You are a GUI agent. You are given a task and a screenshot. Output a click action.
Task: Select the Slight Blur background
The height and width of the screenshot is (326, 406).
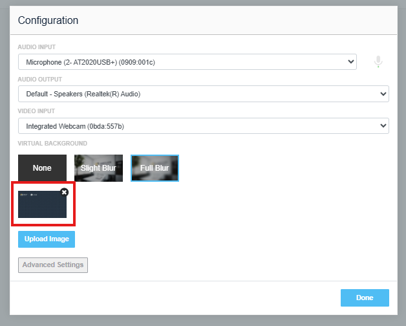tap(98, 168)
